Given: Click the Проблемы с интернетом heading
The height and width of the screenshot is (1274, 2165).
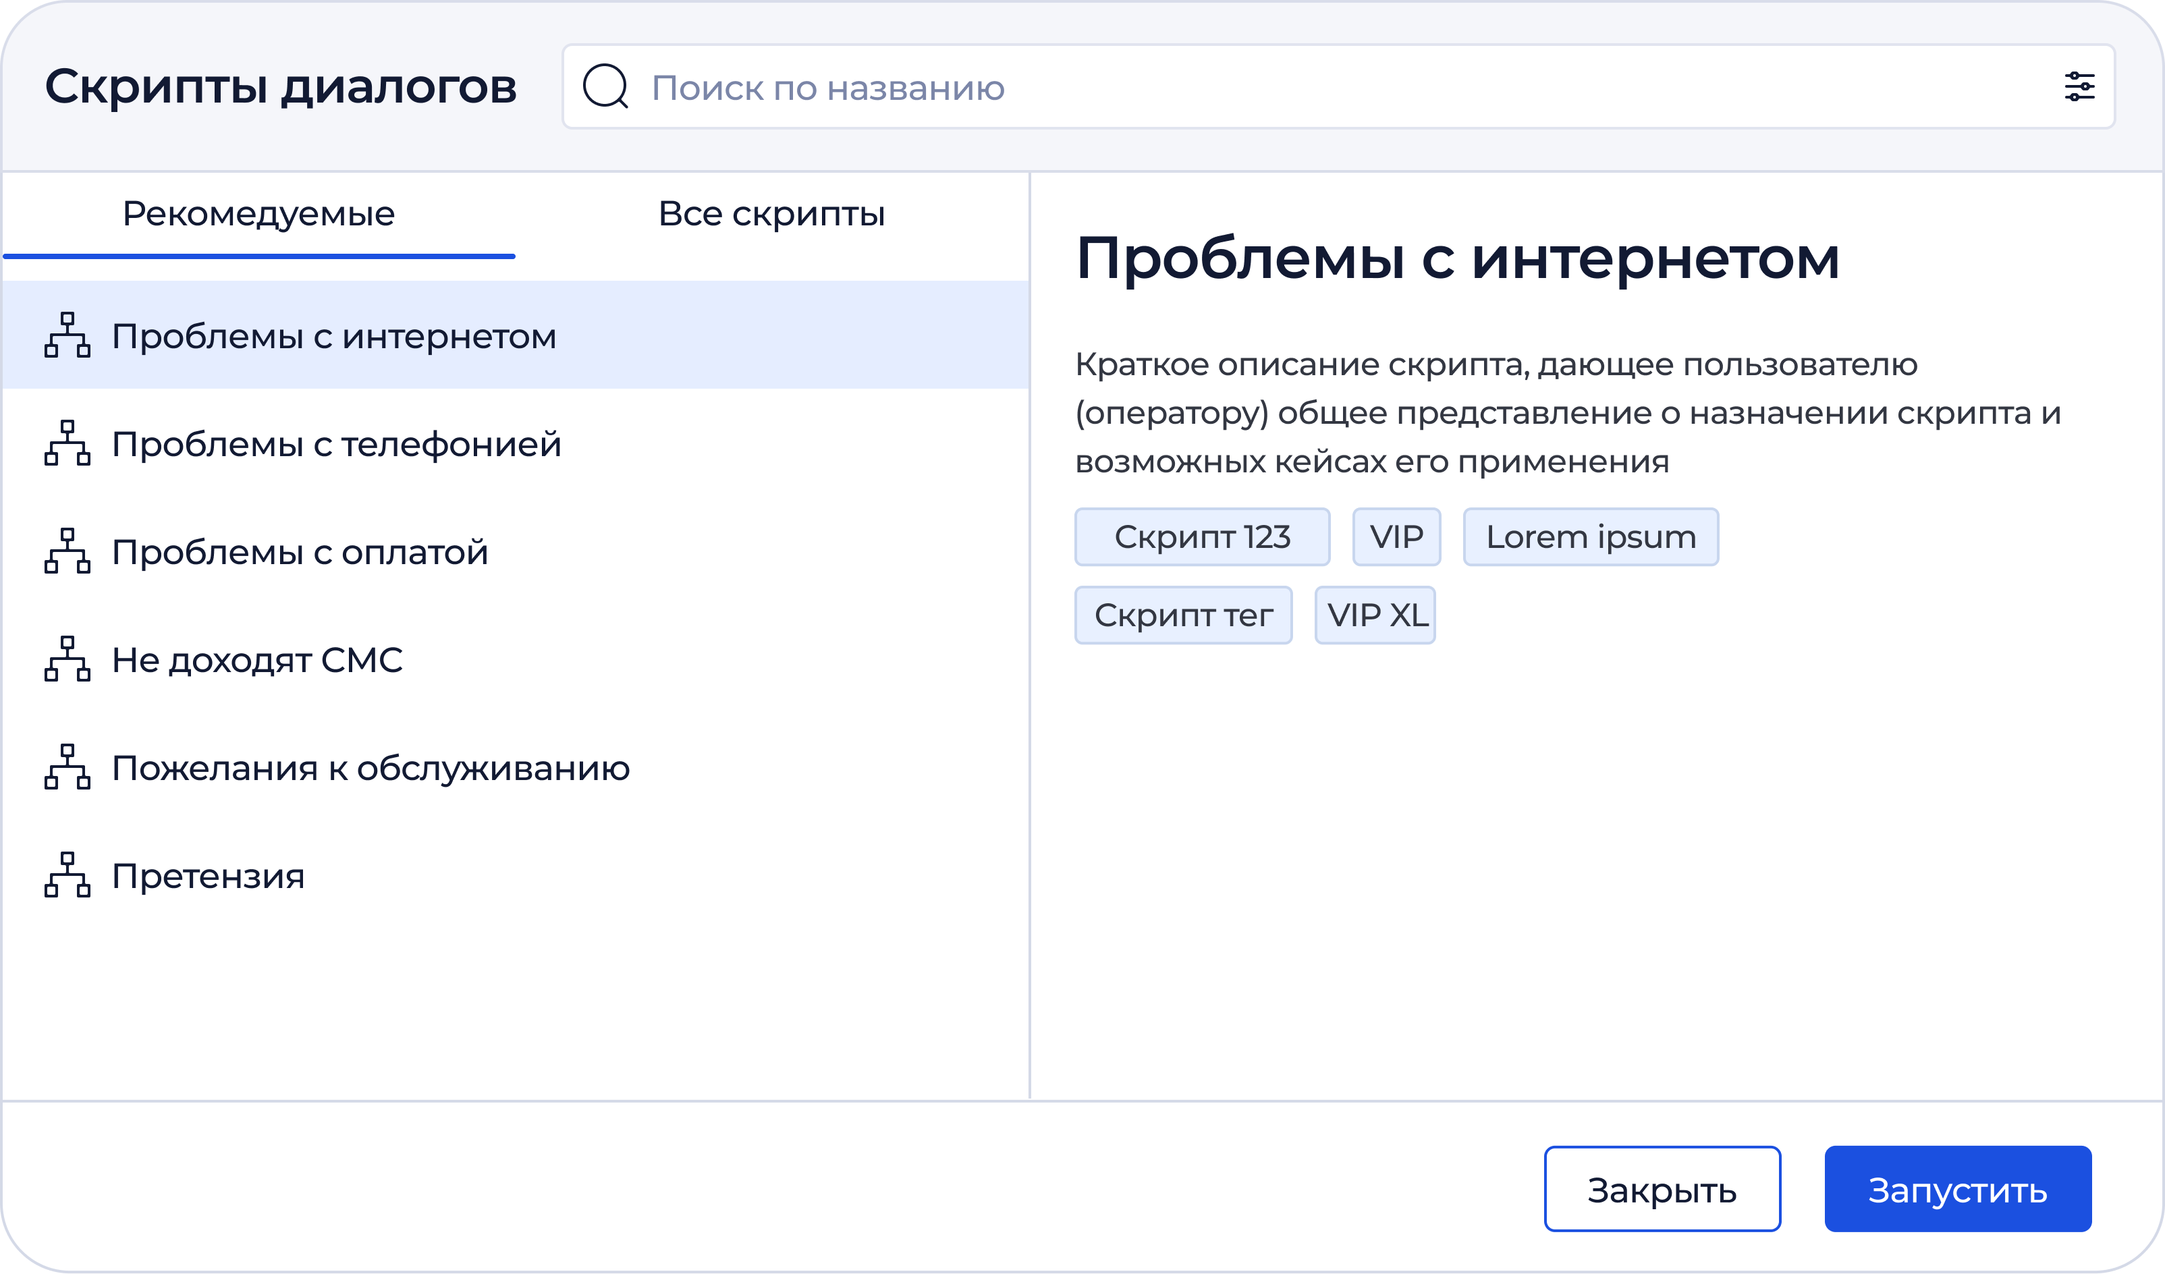Looking at the screenshot, I should click(x=1457, y=258).
